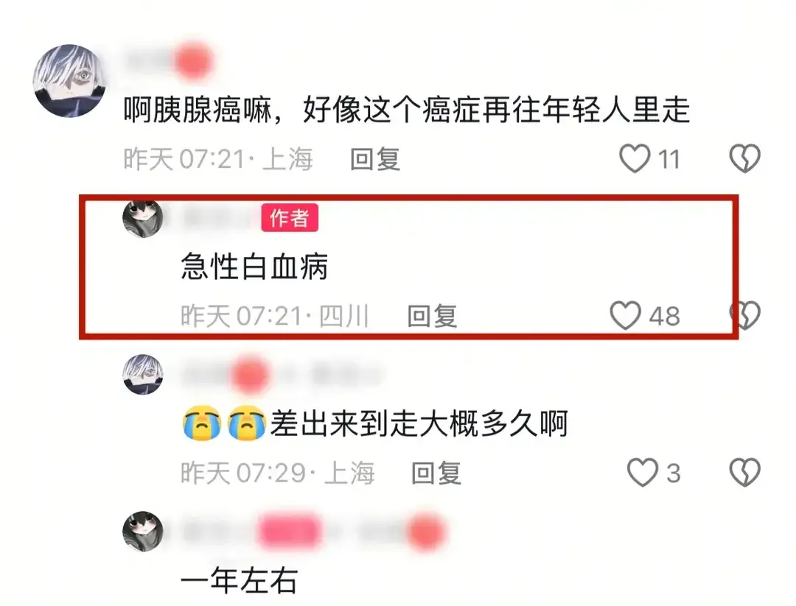The height and width of the screenshot is (606, 796).
Task: Like the author's 急性白血病 reply
Action: pyautogui.click(x=625, y=315)
